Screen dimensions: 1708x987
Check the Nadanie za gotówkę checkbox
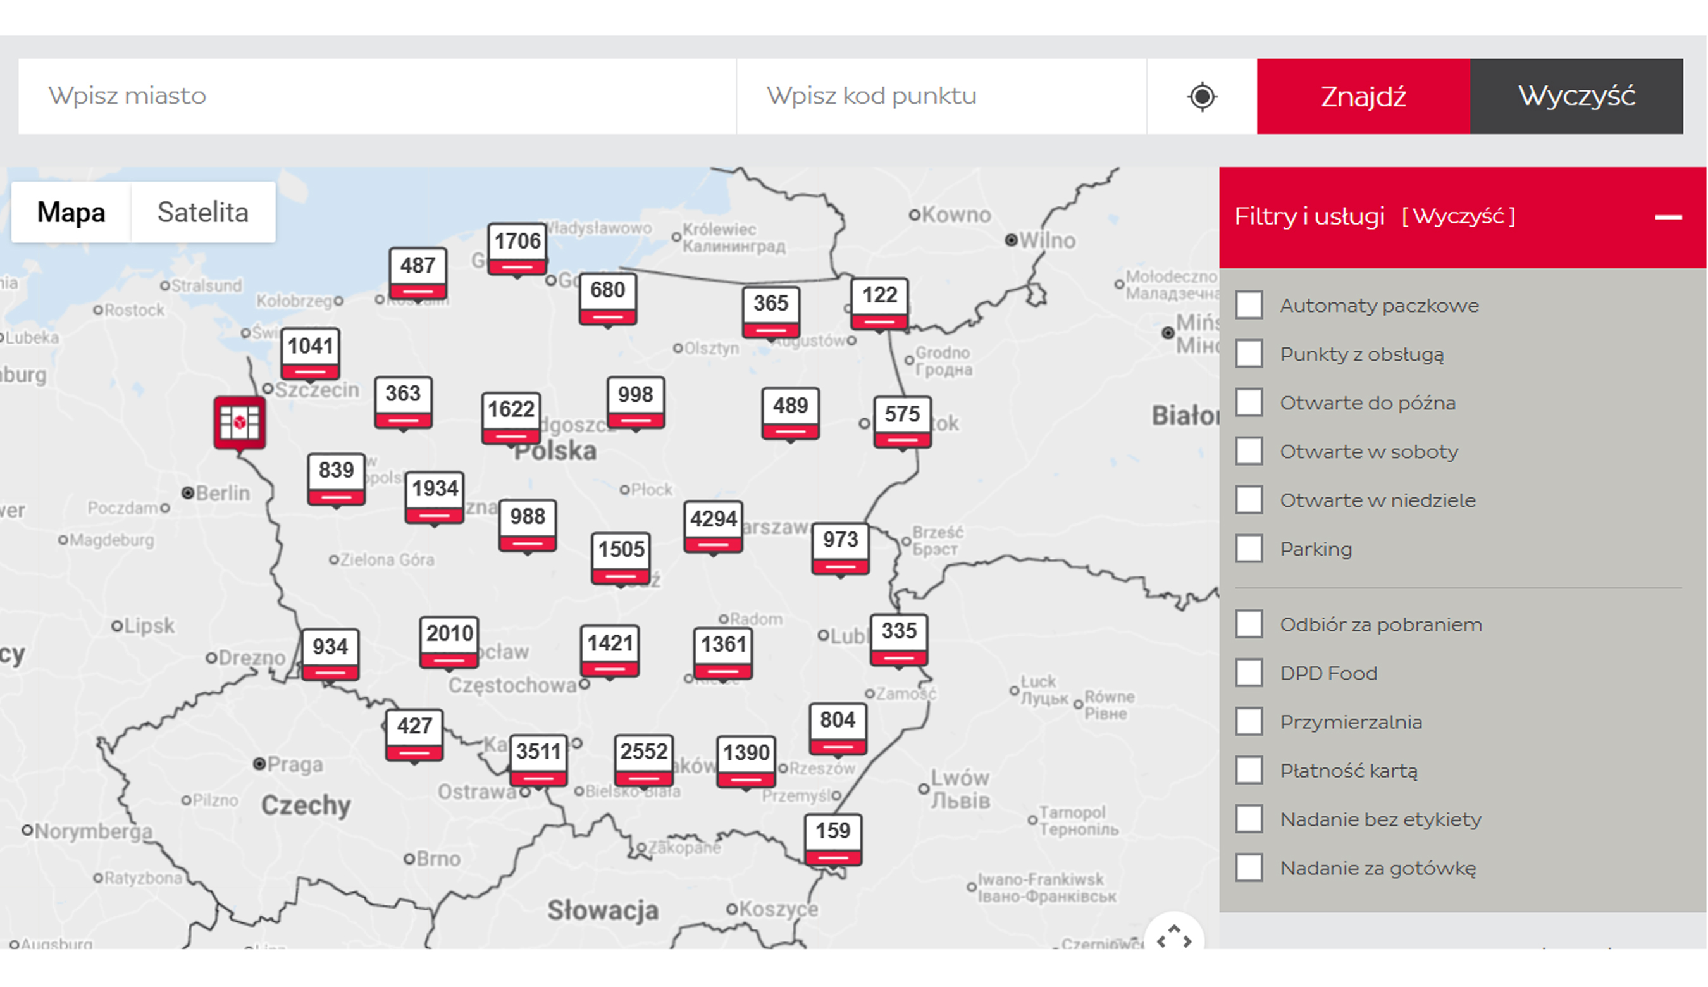[1249, 867]
